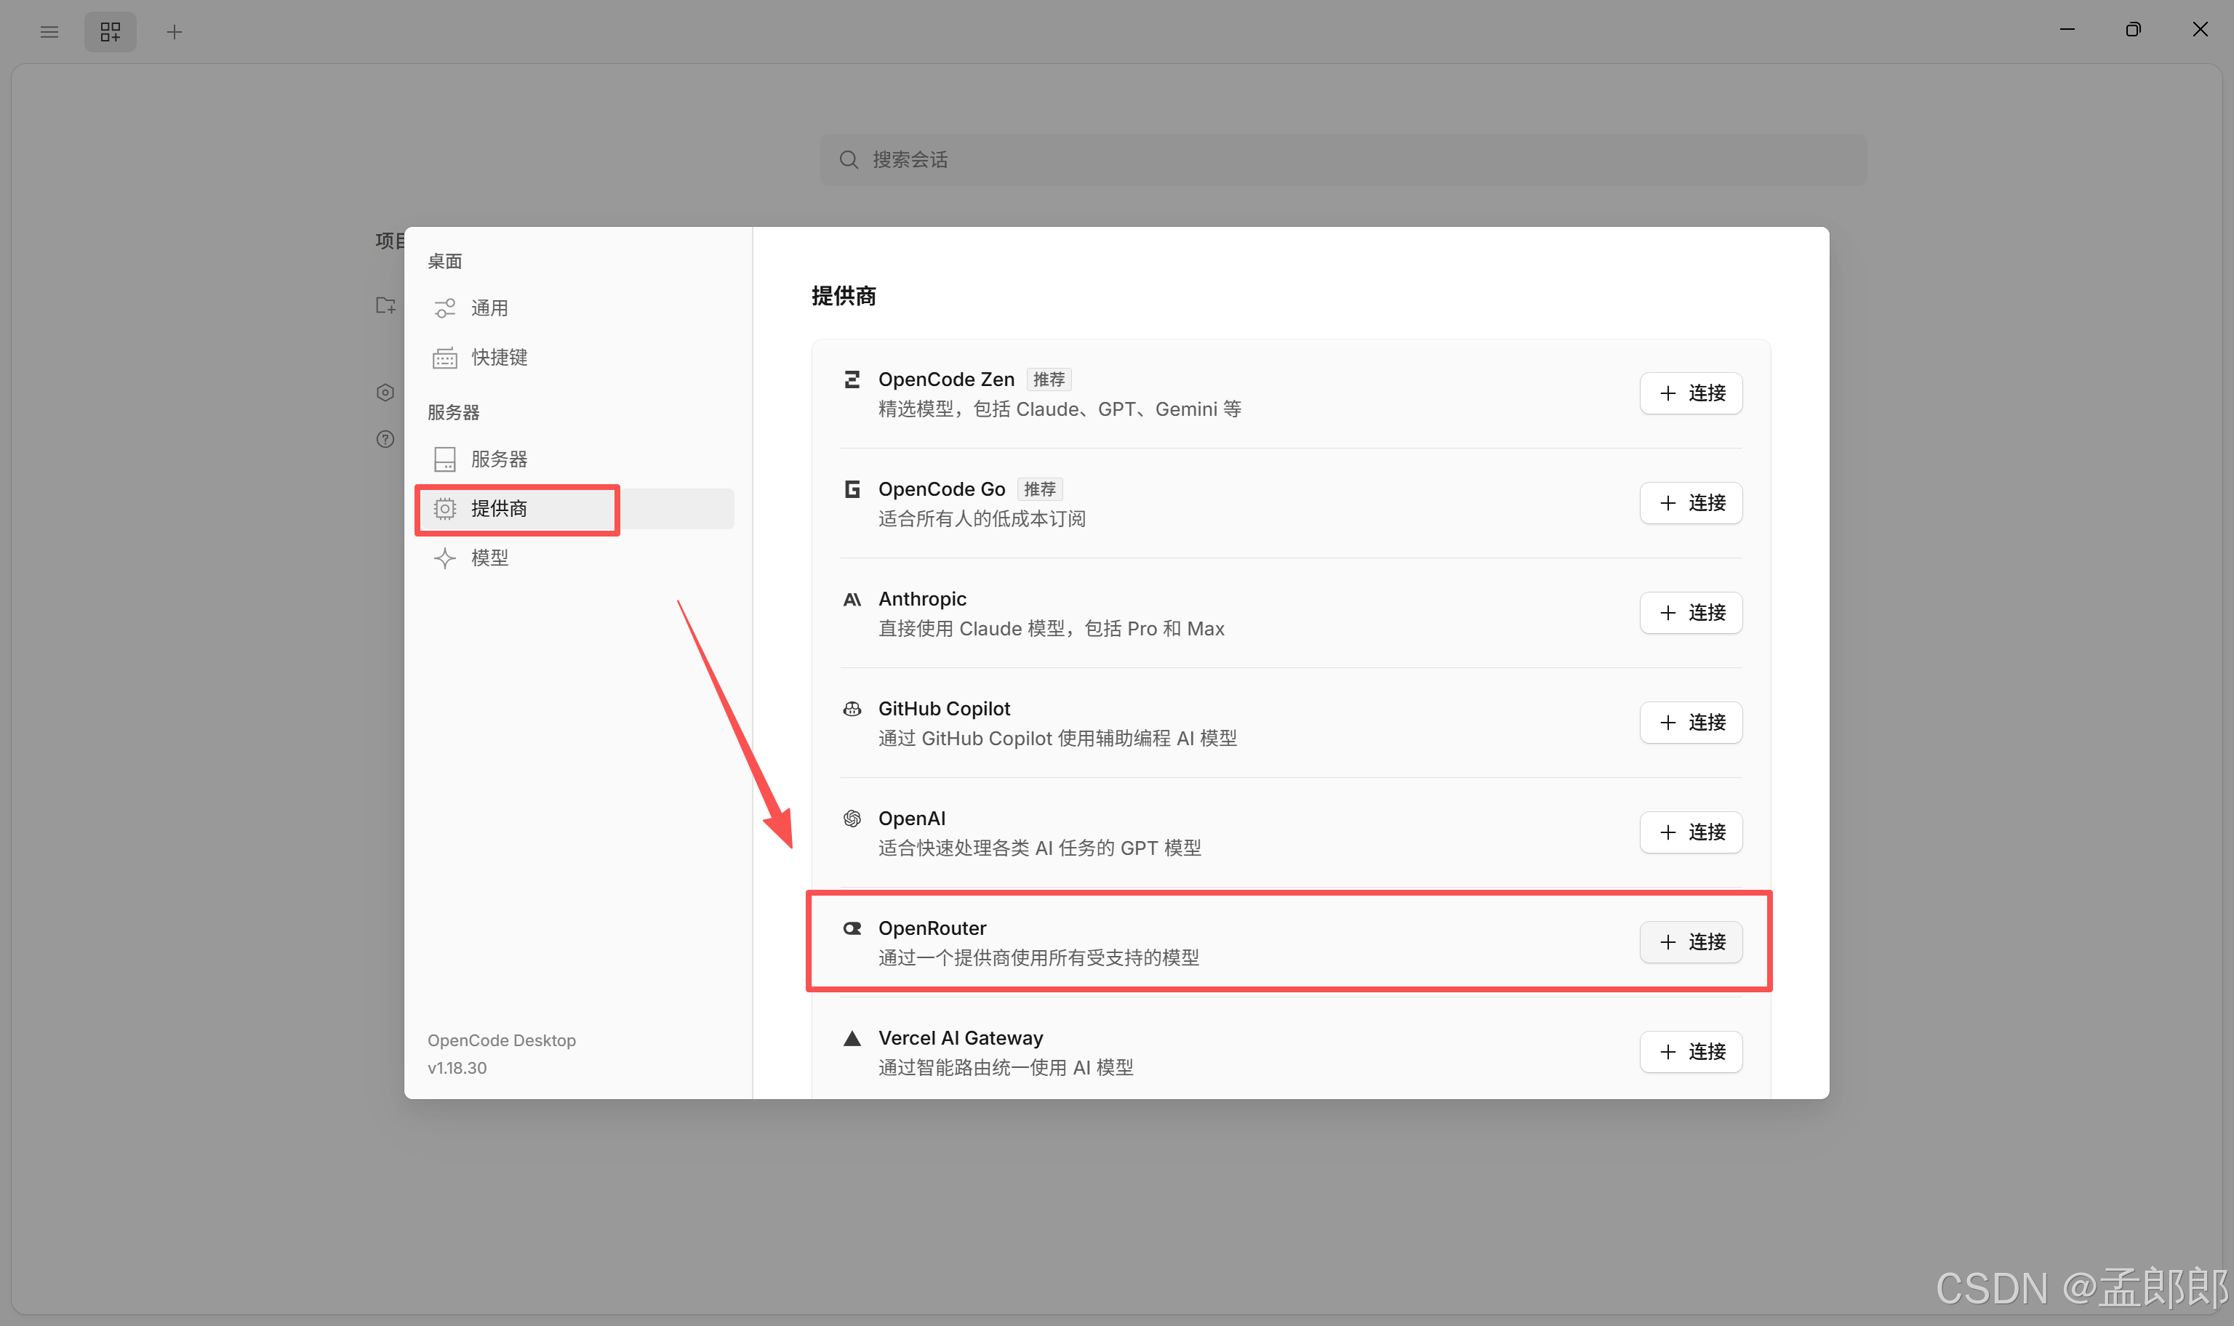Image resolution: width=2234 pixels, height=1326 pixels.
Task: Click description 直接使用 Claude 模型，包括 Pro 和 Max
Action: (x=1051, y=629)
